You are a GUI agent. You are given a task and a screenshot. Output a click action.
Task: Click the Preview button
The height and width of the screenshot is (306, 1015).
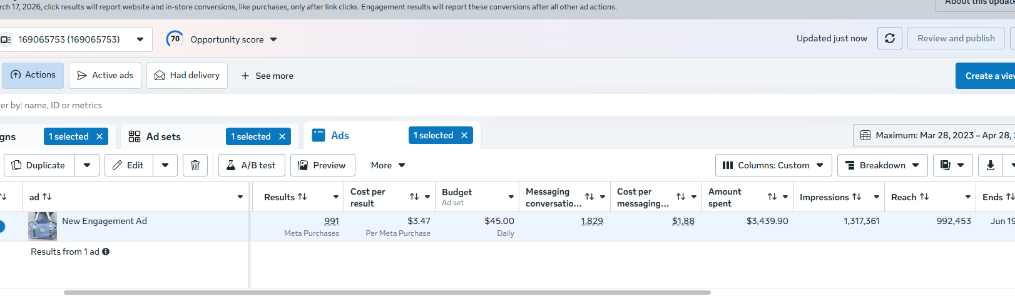pyautogui.click(x=323, y=165)
